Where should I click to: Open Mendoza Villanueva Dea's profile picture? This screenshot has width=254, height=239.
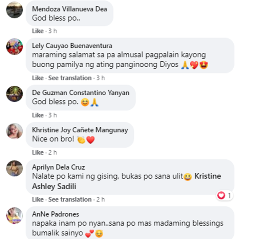point(15,10)
